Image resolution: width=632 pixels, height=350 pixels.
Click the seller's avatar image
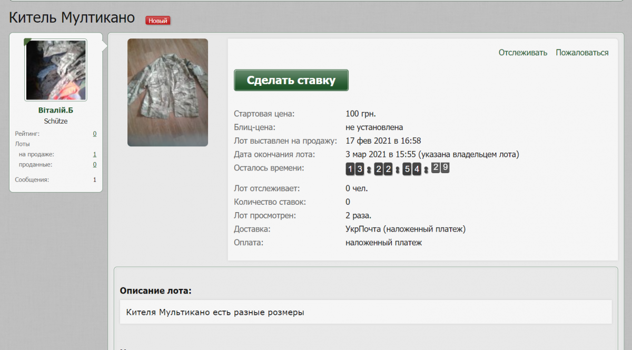coord(56,70)
